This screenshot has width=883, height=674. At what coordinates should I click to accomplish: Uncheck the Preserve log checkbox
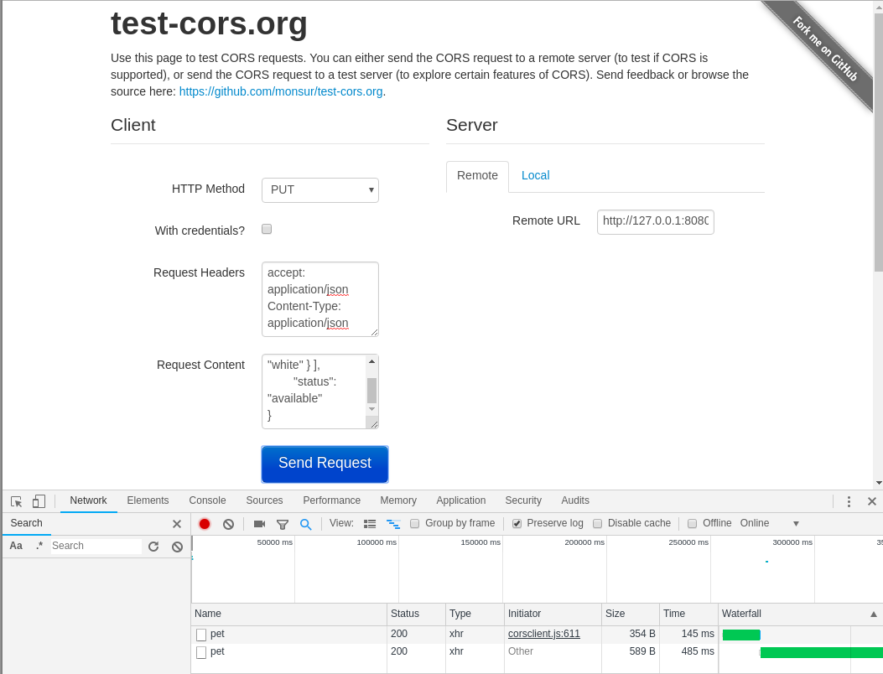517,524
